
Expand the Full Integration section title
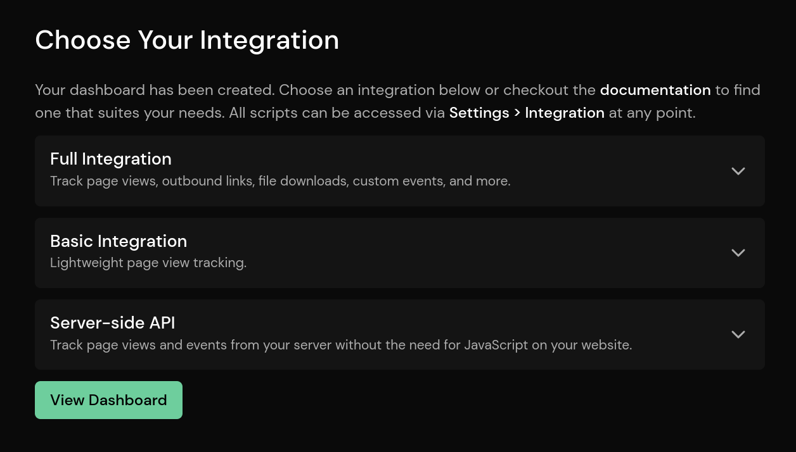[111, 159]
